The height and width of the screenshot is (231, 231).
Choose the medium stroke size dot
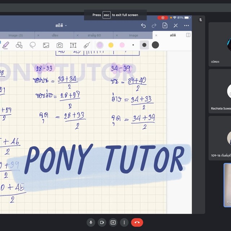coord(144,45)
